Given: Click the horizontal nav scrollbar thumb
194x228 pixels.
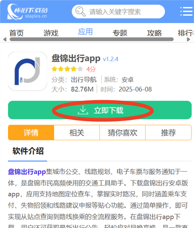Looking at the screenshot, I should [92, 39].
